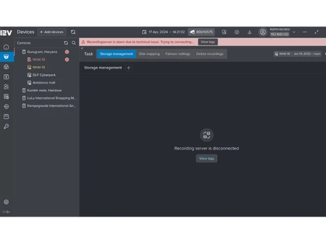Switch to Delete recordings tab
326x244 pixels.
point(210,54)
